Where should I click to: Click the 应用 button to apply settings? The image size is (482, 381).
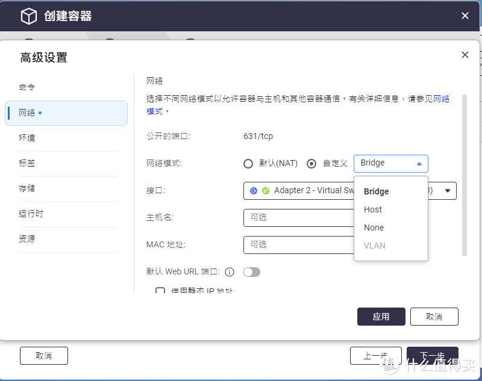[x=381, y=316]
